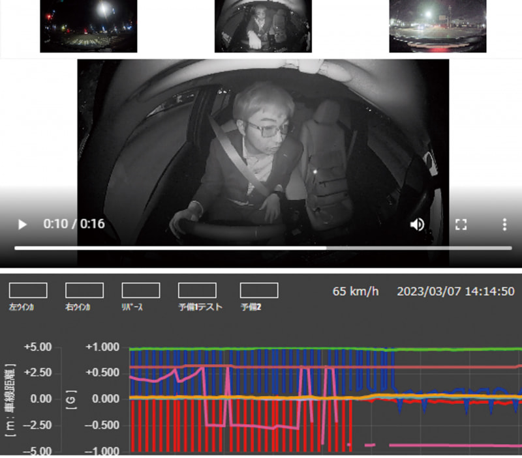The height and width of the screenshot is (458, 522).
Task: Open the video more options menu
Action: 504,225
